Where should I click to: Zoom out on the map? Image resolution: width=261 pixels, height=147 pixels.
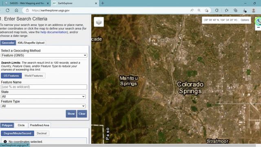tap(258, 27)
